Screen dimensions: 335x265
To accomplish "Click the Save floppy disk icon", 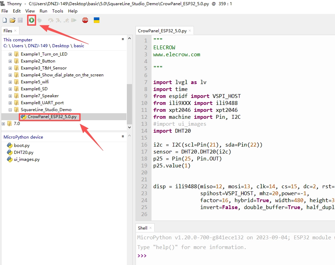I will 20,20.
